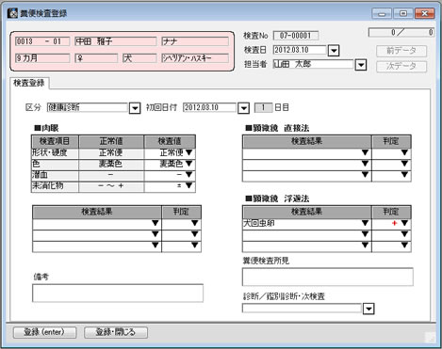Click the species field 犬
This screenshot has height=349, width=442.
(x=139, y=58)
